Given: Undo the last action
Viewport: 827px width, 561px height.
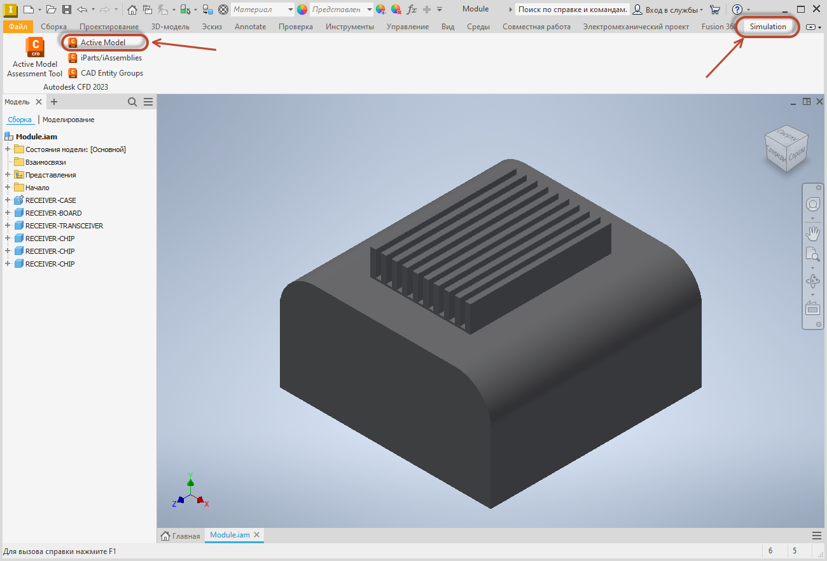Looking at the screenshot, I should tap(82, 10).
